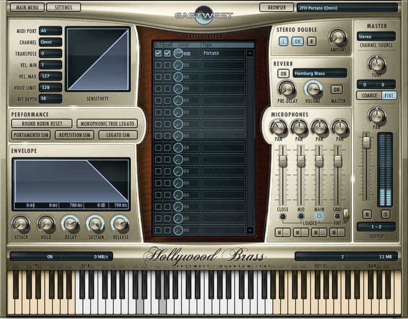Toggle the Reverb ON switch
This screenshot has width=408, height=319.
(284, 73)
